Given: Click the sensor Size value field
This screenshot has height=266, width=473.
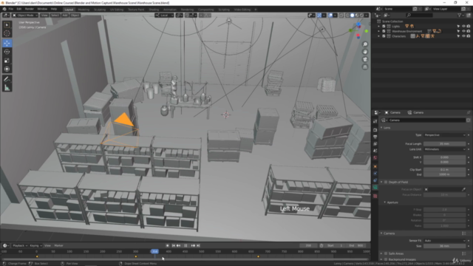Looking at the screenshot, I should [445, 246].
